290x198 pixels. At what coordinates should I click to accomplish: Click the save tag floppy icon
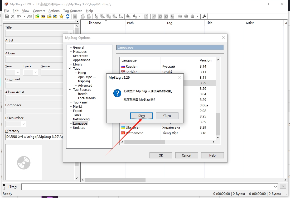point(7,16)
